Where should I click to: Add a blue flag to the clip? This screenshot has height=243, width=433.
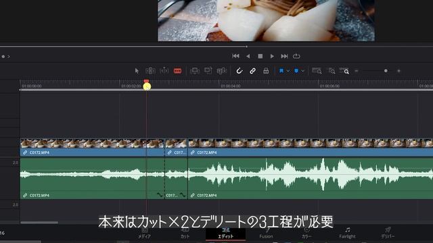point(281,71)
